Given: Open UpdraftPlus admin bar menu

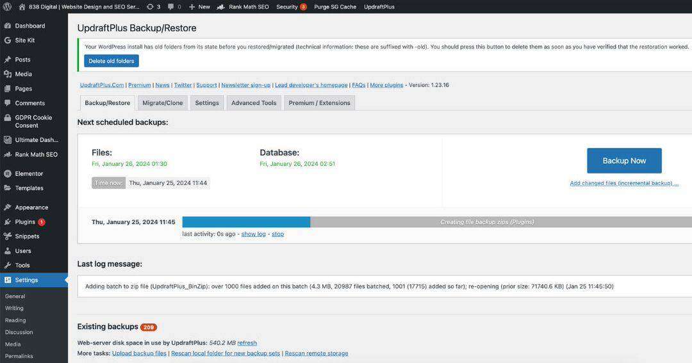Looking at the screenshot, I should pos(379,6).
